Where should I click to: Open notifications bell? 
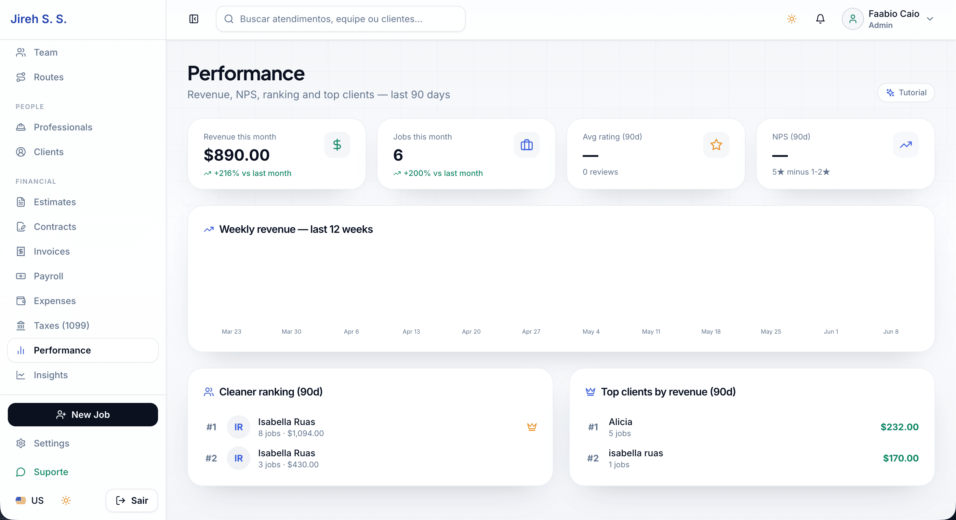click(820, 19)
